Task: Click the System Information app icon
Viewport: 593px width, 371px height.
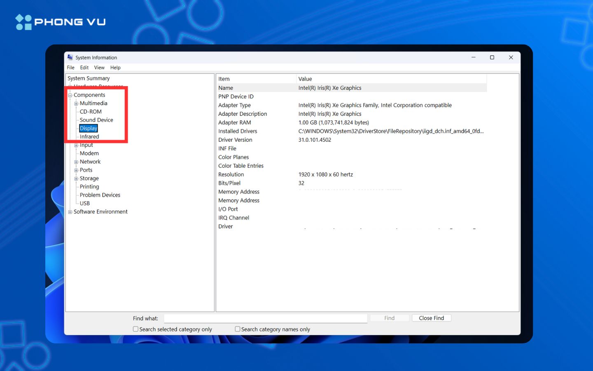Action: coord(70,57)
